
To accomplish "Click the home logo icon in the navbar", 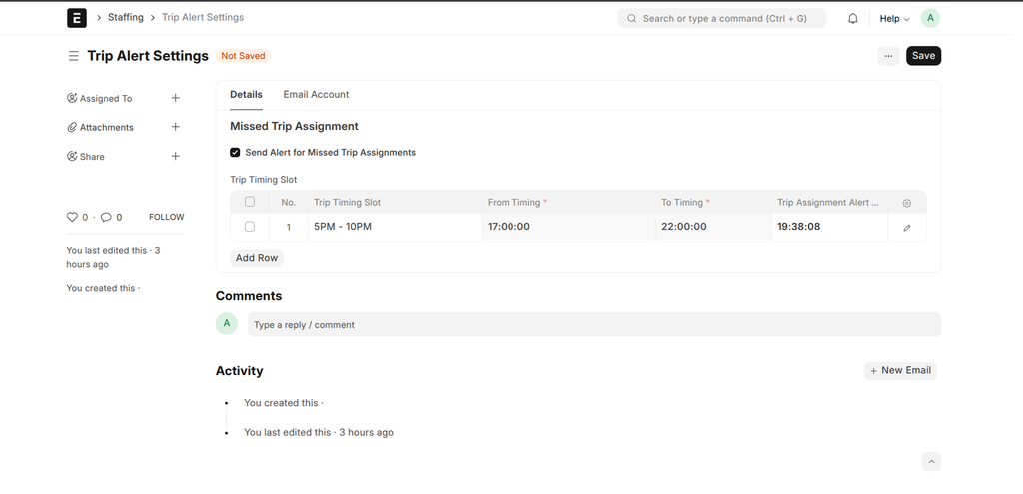I will pos(76,18).
